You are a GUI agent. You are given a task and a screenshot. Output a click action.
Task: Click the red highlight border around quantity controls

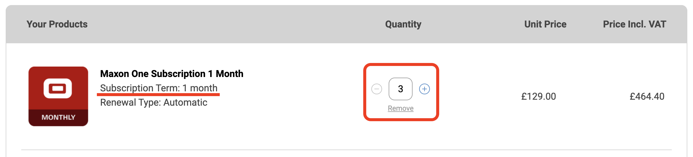[x=401, y=64]
